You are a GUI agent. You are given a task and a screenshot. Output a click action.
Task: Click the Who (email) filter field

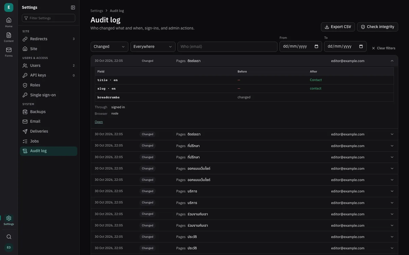click(x=228, y=47)
